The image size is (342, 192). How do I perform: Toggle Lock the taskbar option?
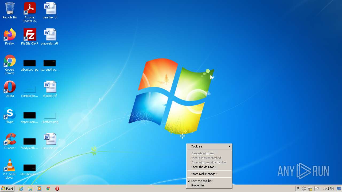(209, 181)
